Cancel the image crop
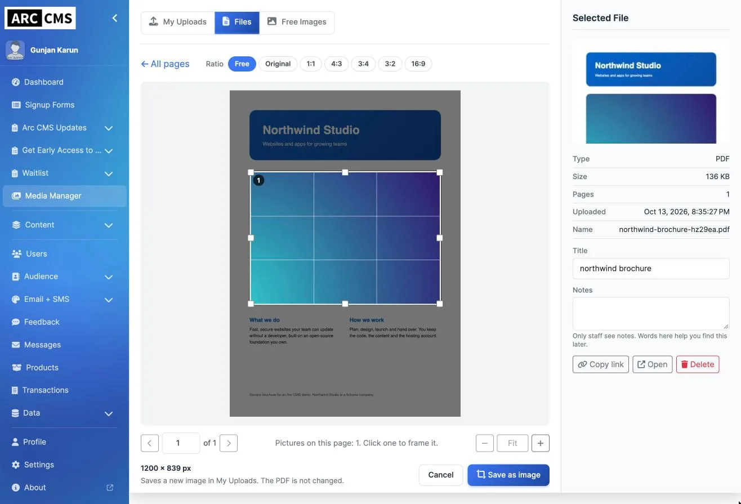The width and height of the screenshot is (741, 504). [441, 475]
